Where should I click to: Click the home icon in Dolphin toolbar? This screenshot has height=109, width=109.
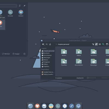point(50,44)
